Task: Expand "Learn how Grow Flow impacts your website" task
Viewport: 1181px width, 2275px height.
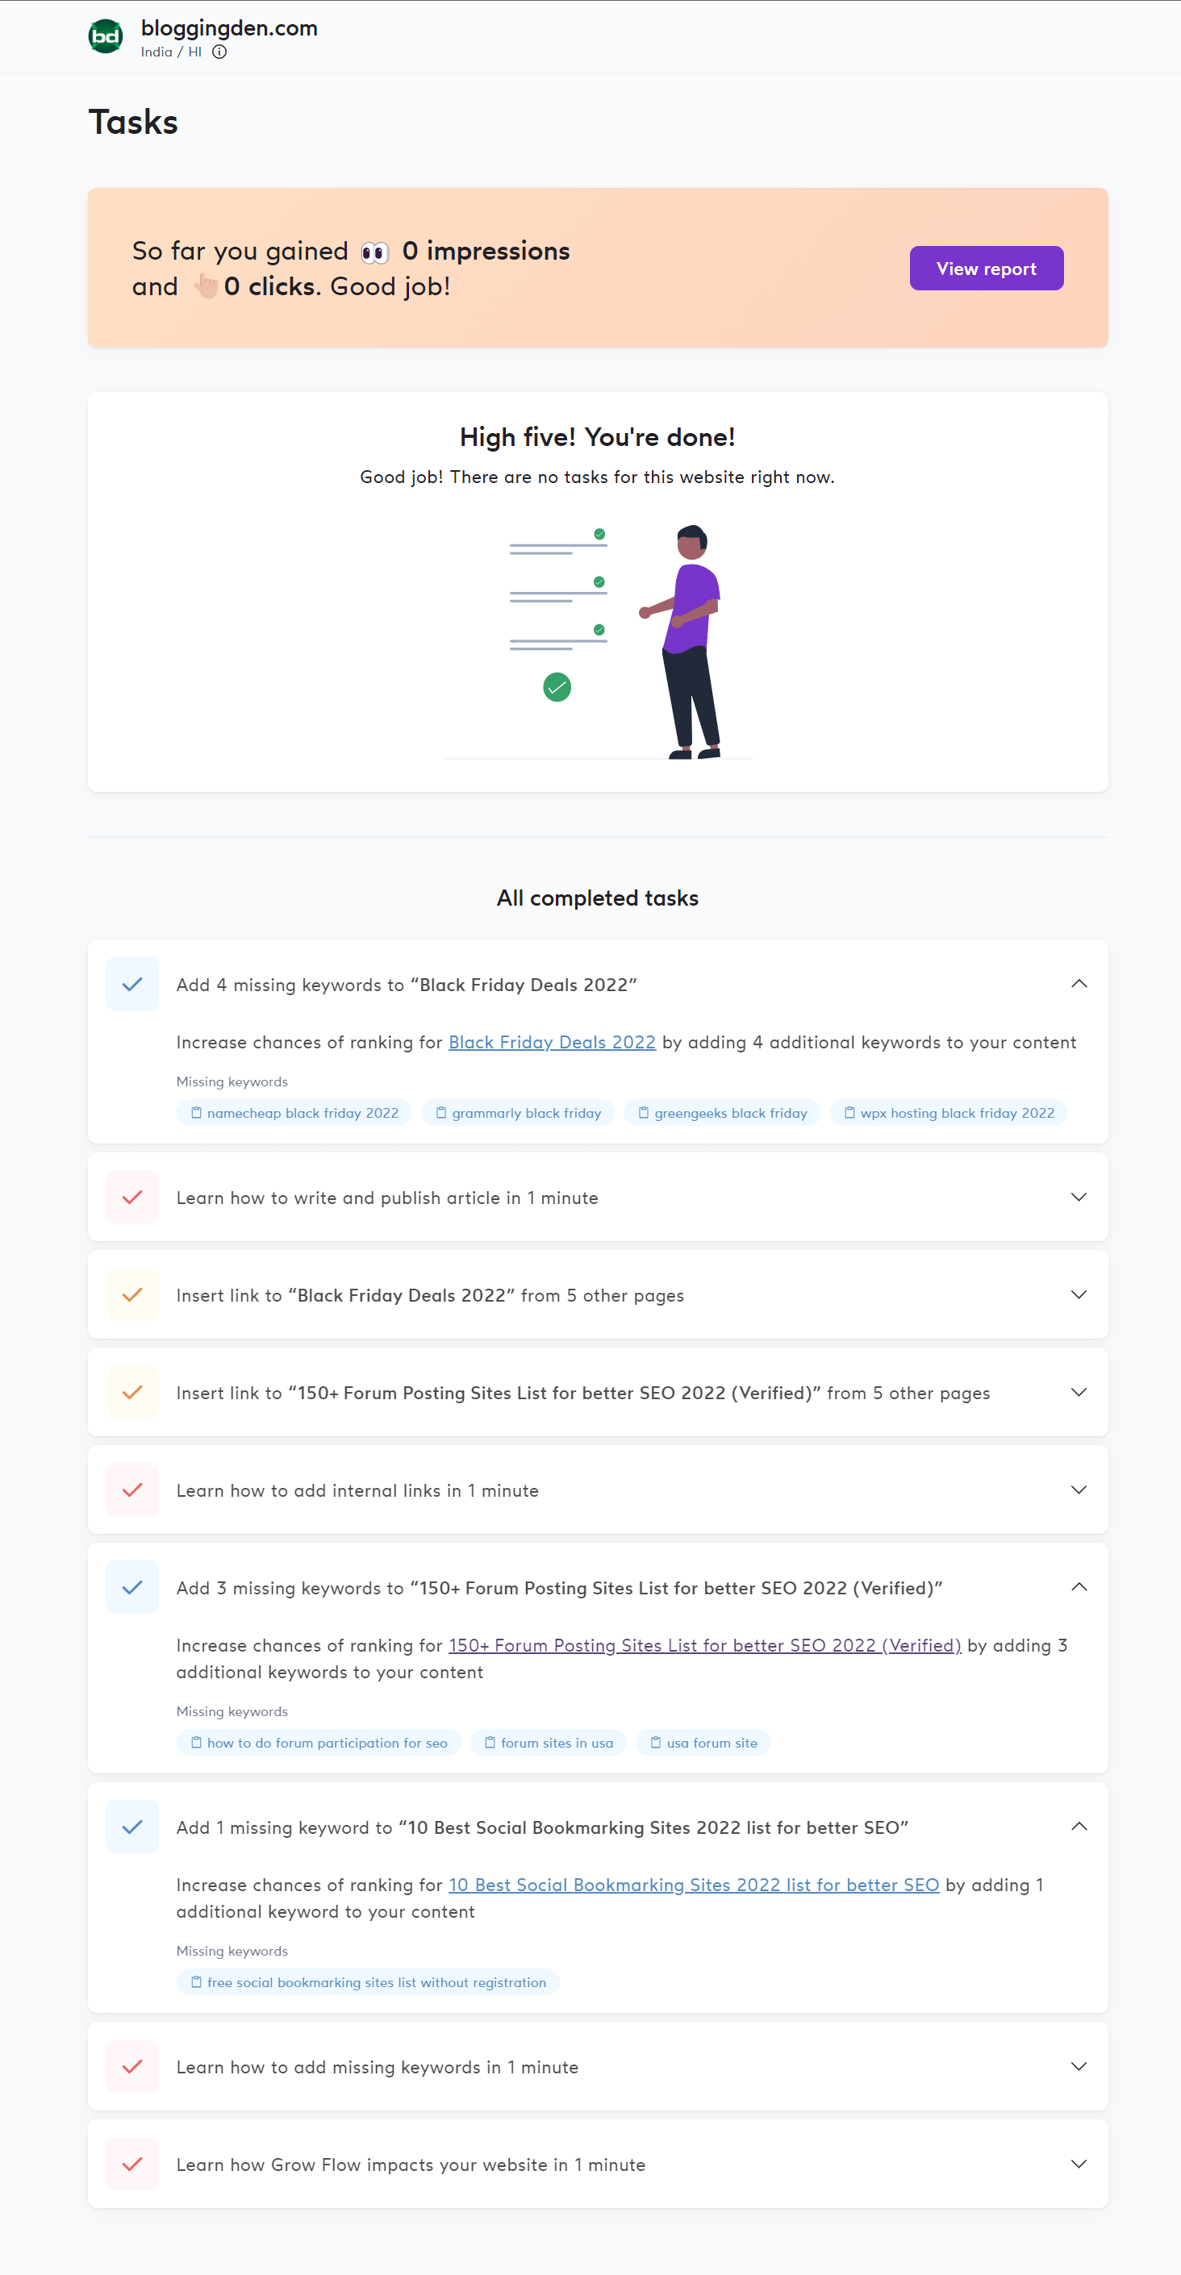Action: [1079, 2165]
